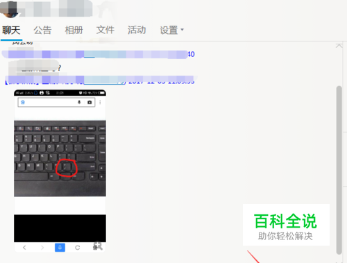
Task: Click the scroll-to-top arrow above the scrollbar
Action: pyautogui.click(x=339, y=46)
